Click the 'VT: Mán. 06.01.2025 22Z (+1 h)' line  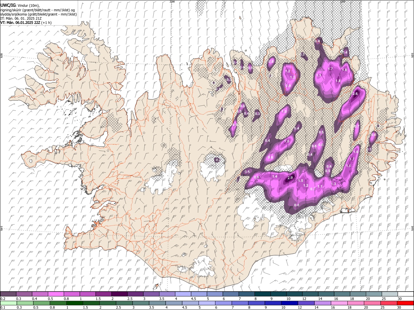click(26, 23)
